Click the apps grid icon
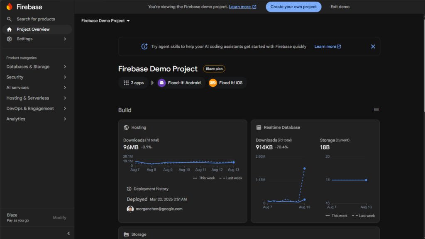The height and width of the screenshot is (239, 425). pyautogui.click(x=126, y=83)
